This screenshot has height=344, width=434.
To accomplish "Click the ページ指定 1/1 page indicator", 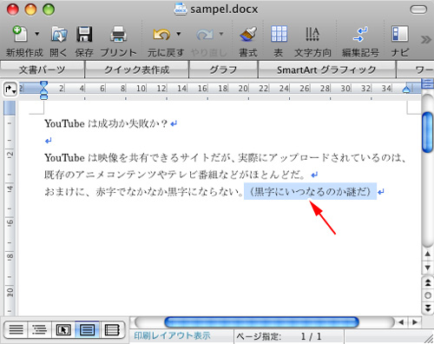I will pyautogui.click(x=279, y=336).
